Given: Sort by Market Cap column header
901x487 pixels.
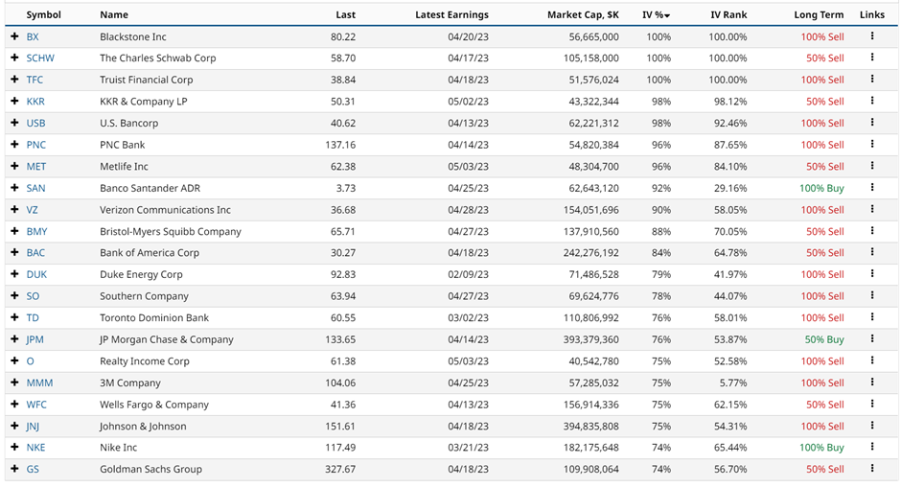Looking at the screenshot, I should 583,14.
